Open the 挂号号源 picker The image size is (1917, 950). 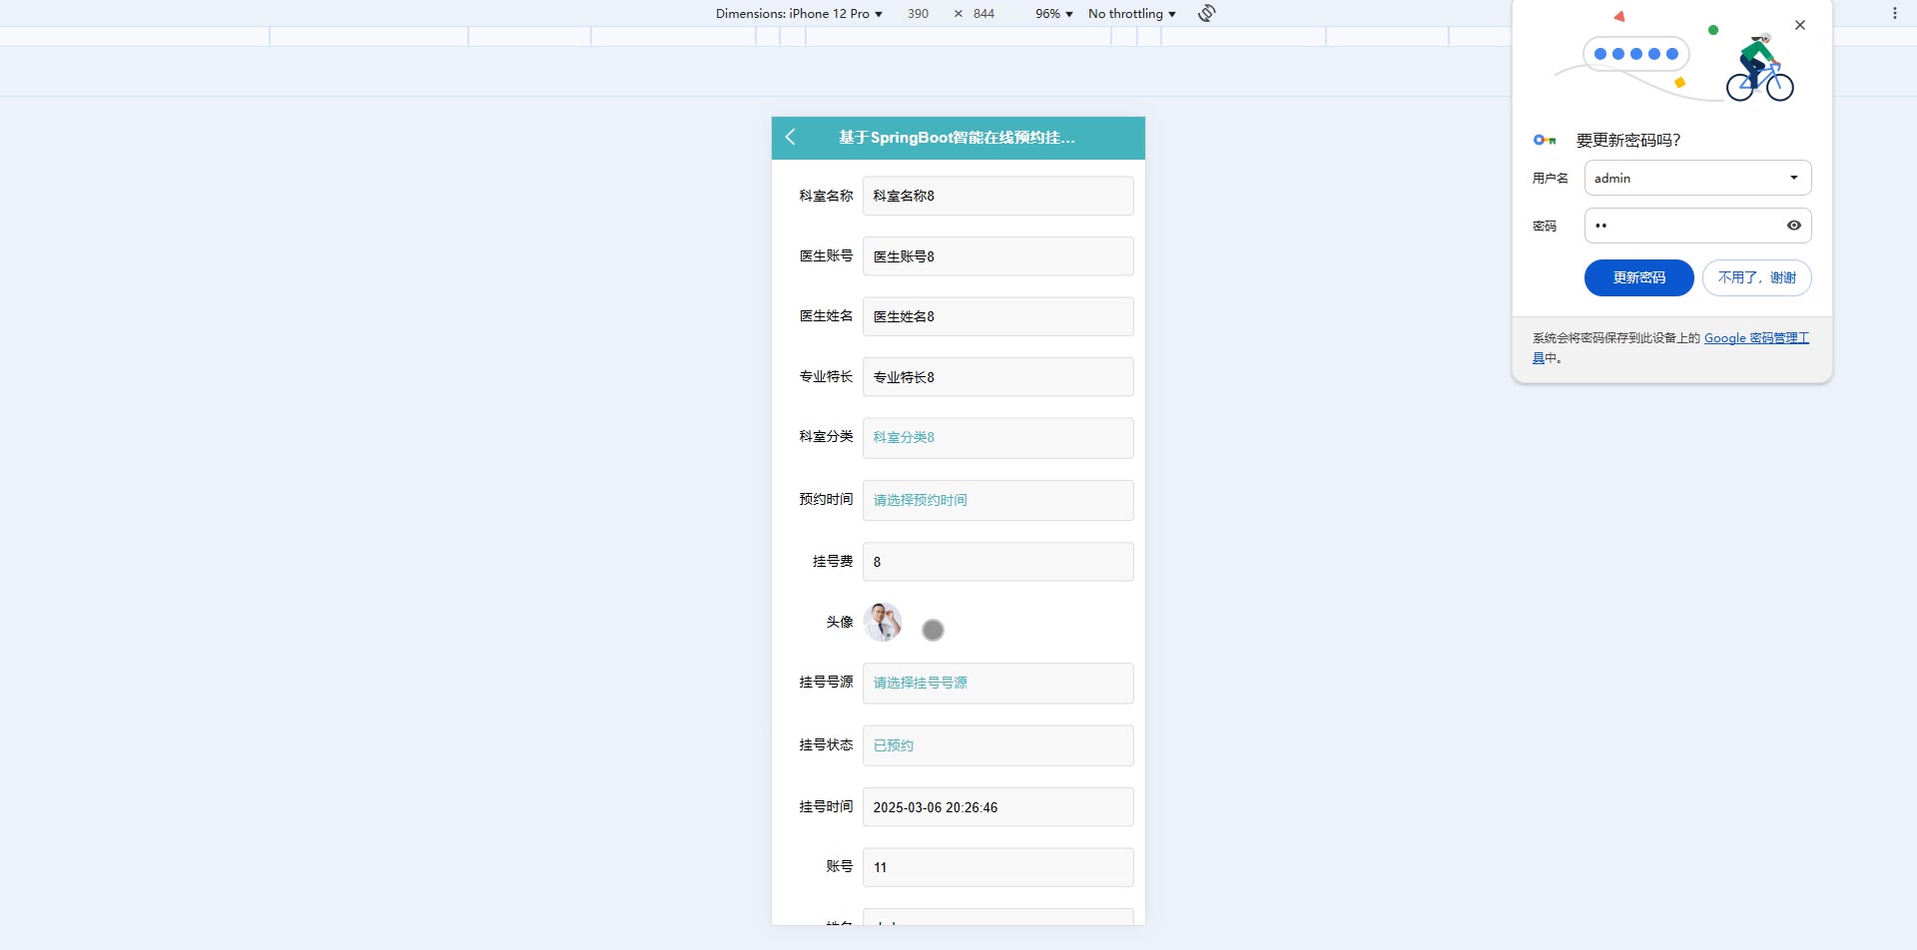[x=998, y=684]
